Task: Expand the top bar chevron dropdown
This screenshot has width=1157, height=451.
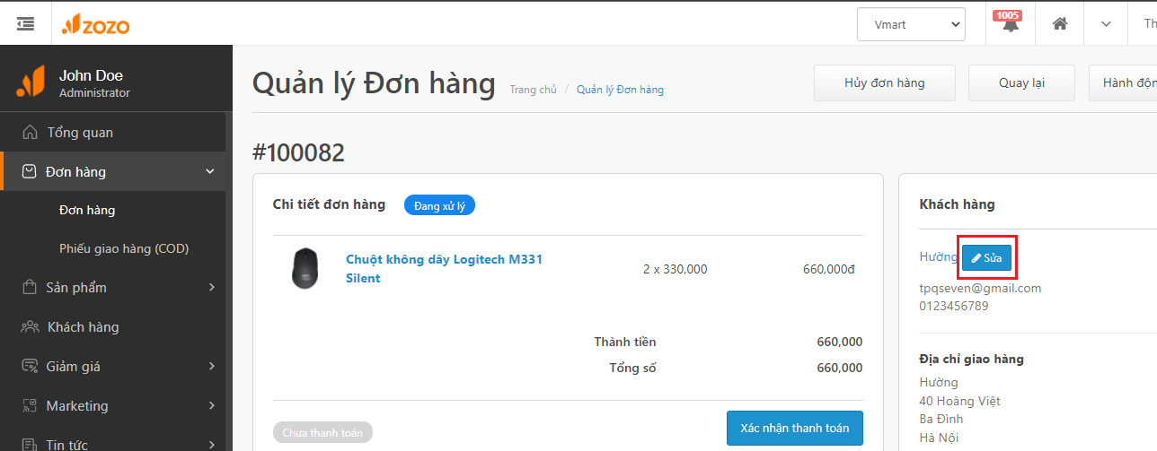Action: pos(1106,24)
